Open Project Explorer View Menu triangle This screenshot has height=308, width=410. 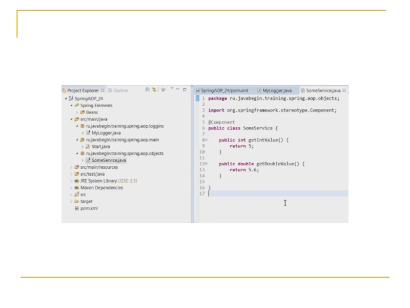[x=172, y=89]
